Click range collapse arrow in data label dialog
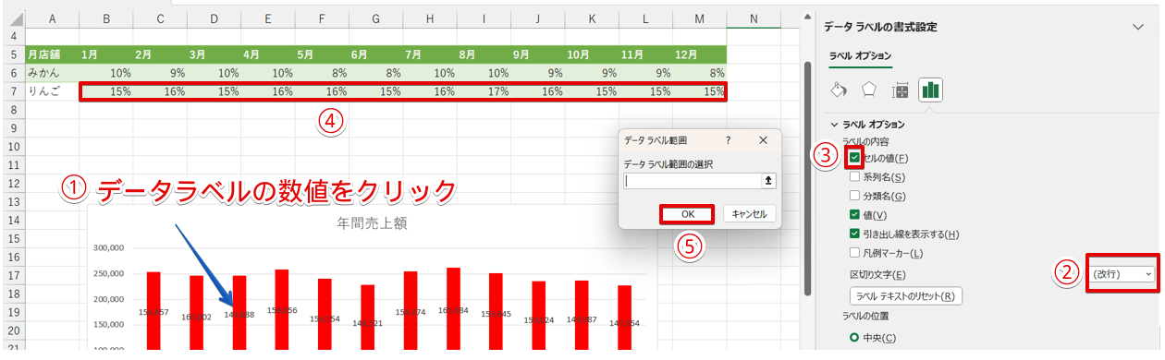The width and height of the screenshot is (1165, 360). 767,181
